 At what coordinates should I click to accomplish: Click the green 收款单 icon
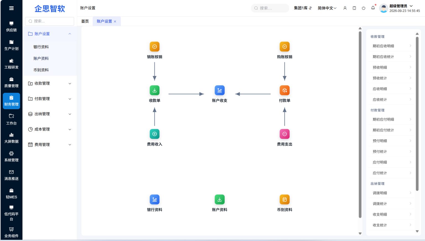click(154, 90)
